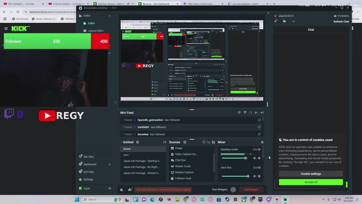Mute Desktop Audio speaker icon
This screenshot has height=204, width=362.
click(x=255, y=158)
